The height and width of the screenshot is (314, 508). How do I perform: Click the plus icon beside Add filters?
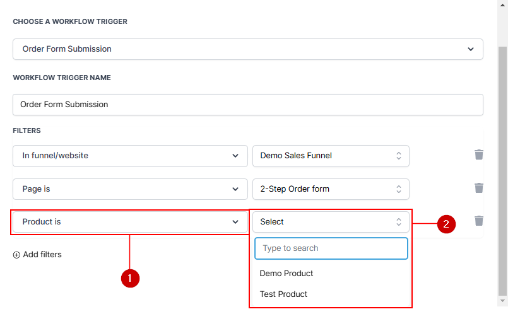click(16, 255)
